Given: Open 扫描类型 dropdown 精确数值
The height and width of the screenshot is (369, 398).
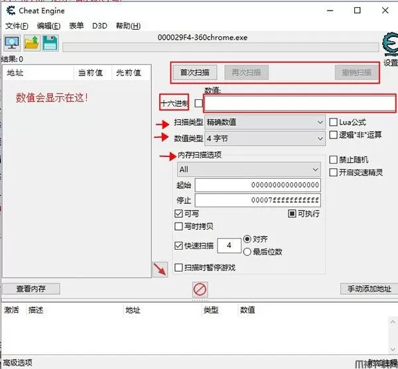Looking at the screenshot, I should (x=265, y=123).
